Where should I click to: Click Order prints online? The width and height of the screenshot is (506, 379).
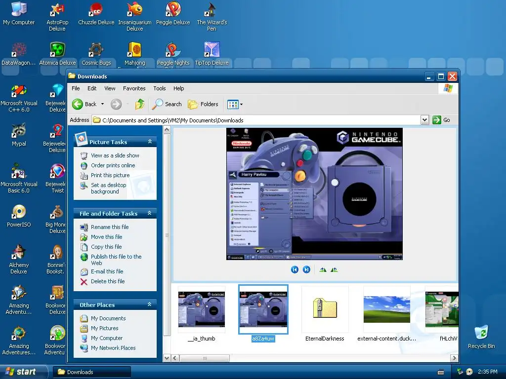point(113,165)
